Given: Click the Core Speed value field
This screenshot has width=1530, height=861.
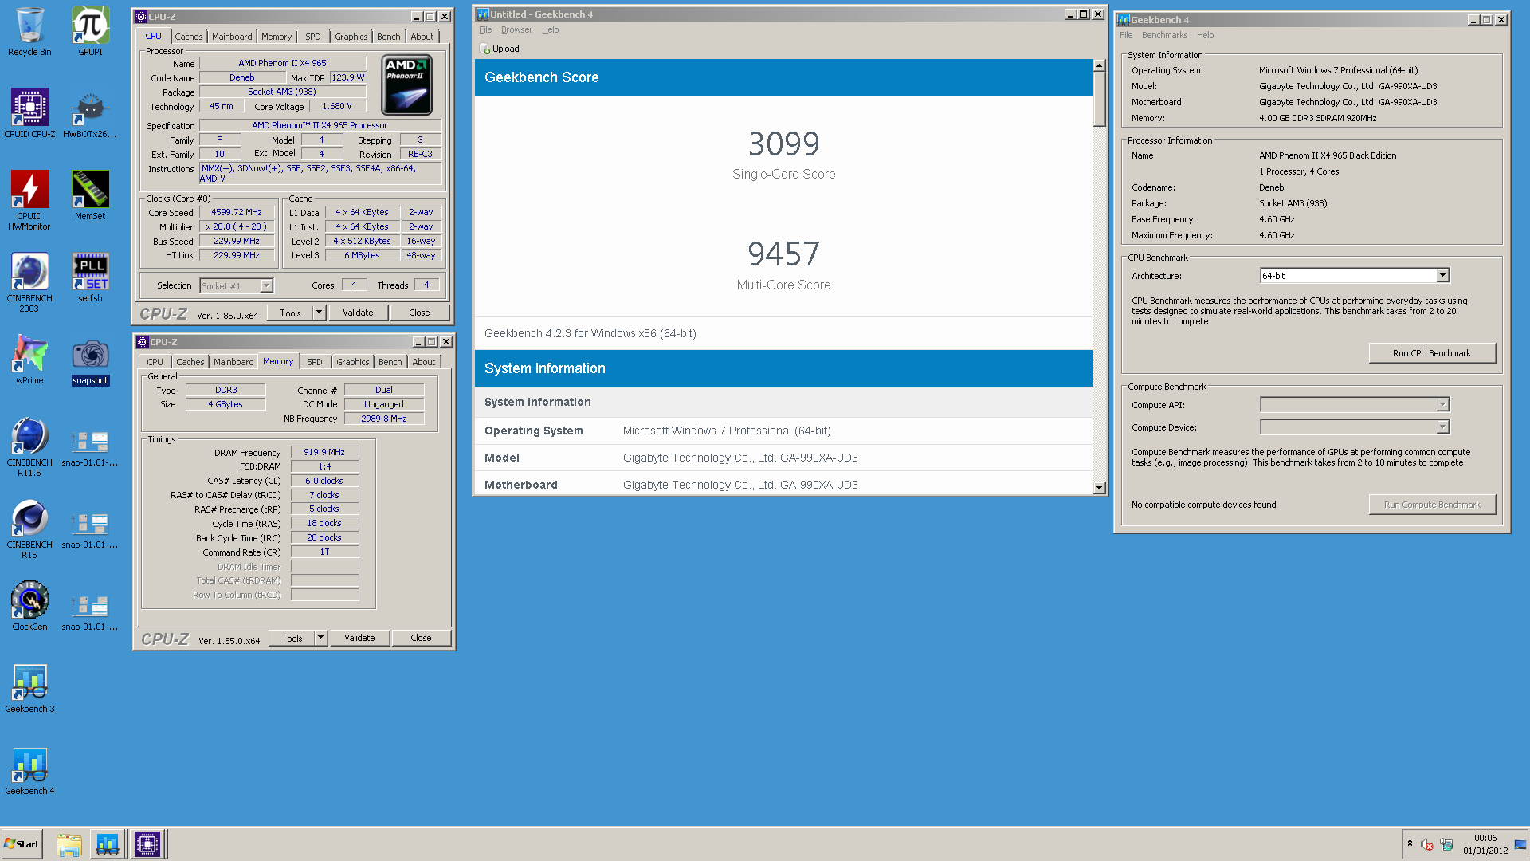Looking at the screenshot, I should pos(237,213).
